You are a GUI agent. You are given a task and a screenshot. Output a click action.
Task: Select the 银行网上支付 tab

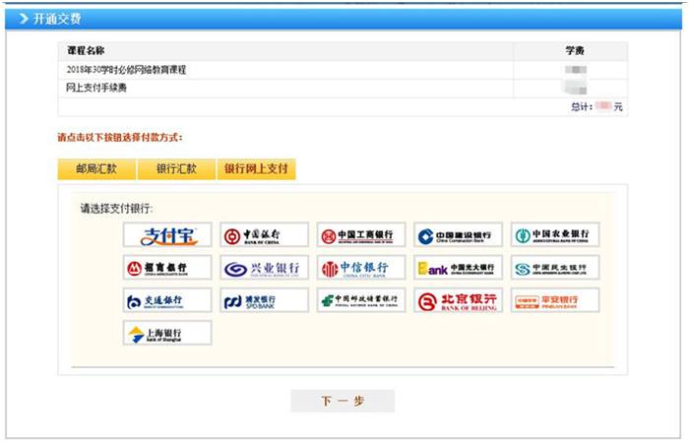tap(256, 168)
